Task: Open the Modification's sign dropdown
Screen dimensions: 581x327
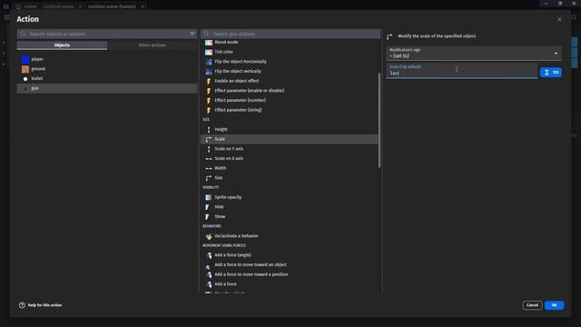Action: click(x=474, y=53)
